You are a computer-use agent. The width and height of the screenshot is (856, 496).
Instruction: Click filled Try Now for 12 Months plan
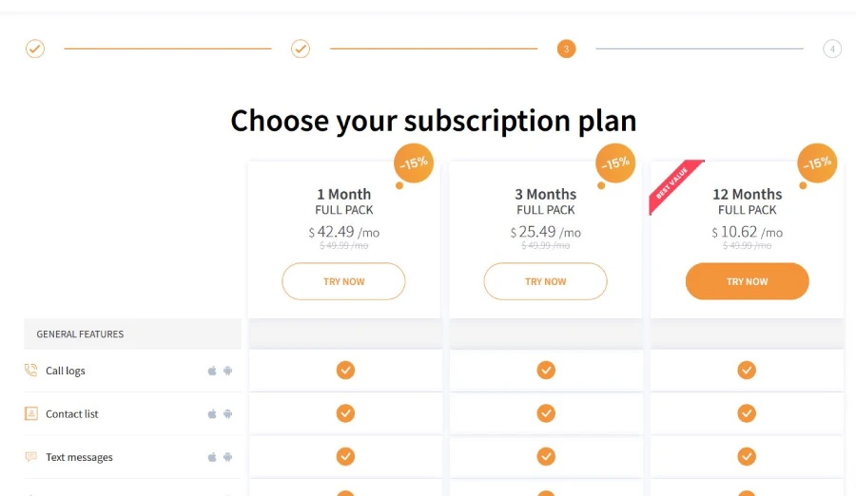pos(747,281)
